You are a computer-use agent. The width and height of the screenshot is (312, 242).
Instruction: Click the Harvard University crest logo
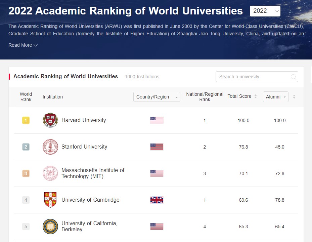click(50, 120)
